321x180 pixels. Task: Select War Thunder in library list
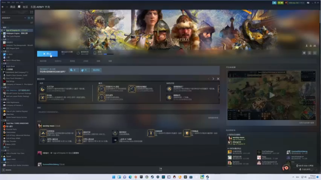17,141
